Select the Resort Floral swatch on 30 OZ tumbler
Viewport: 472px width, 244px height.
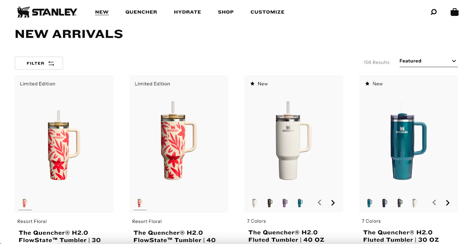point(25,203)
